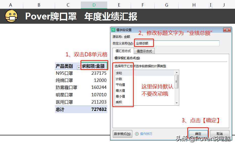
Task: Click the total value 727632
Action: point(99,109)
